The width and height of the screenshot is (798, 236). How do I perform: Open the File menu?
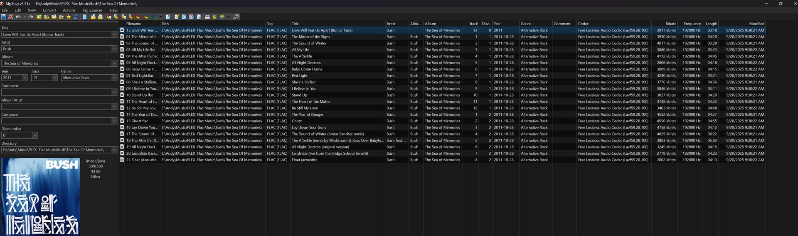[5, 10]
